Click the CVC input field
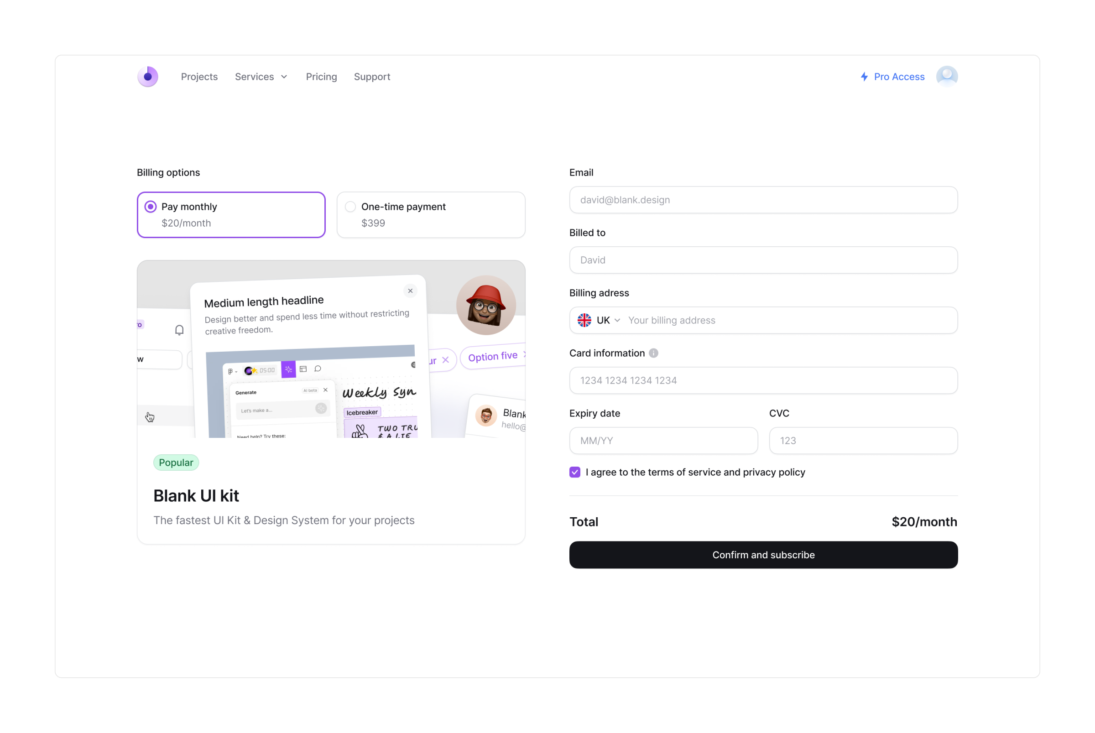Viewport: 1095px width, 733px height. tap(863, 441)
